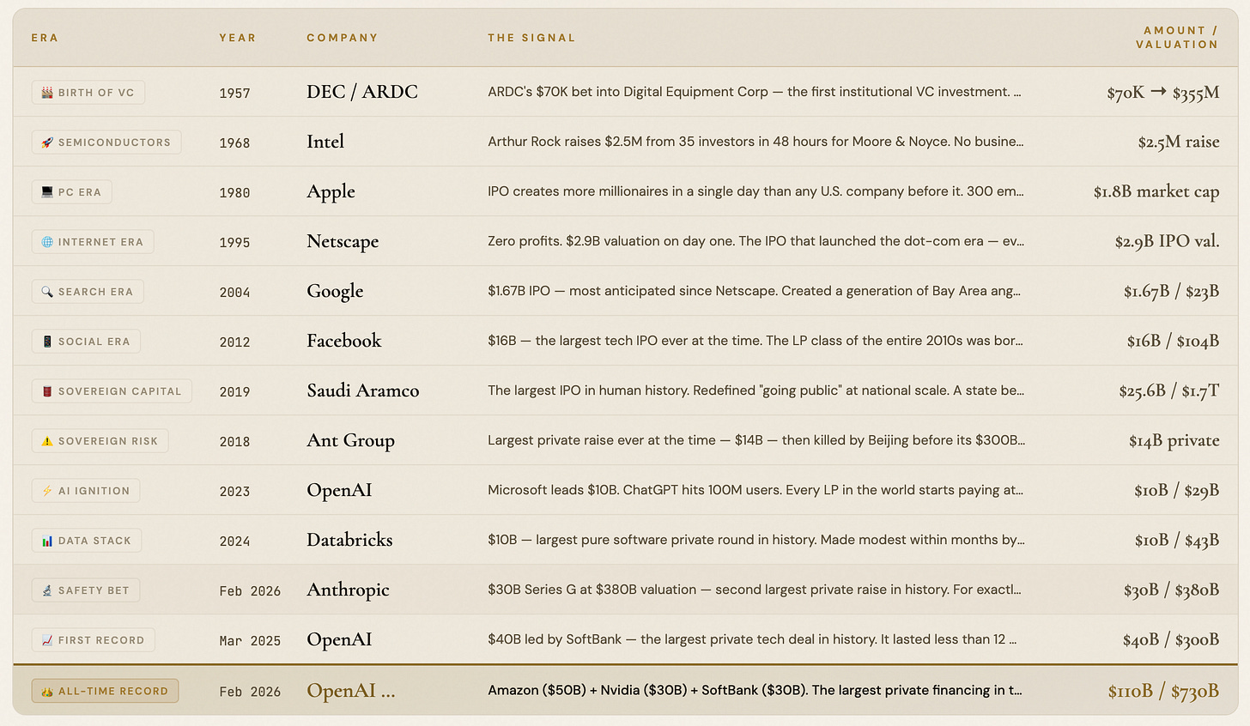Click the year 2019
Image resolution: width=1250 pixels, height=726 pixels.
tap(234, 391)
